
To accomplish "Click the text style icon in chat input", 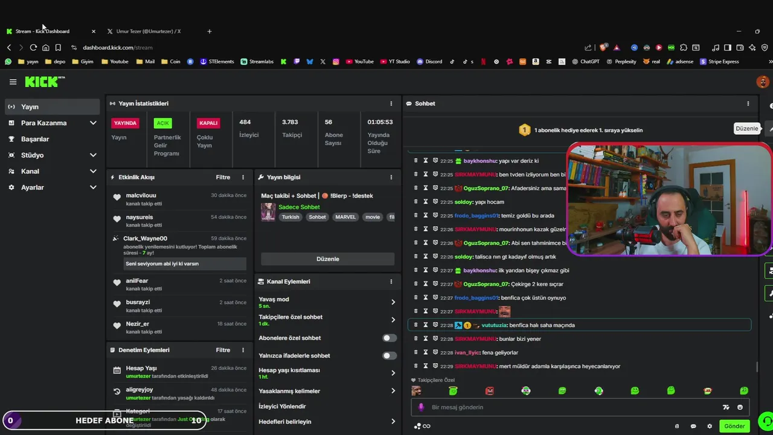I will (x=726, y=407).
